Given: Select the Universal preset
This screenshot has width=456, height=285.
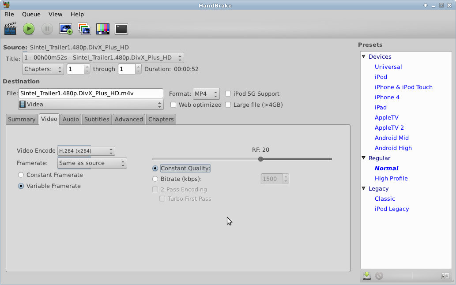Looking at the screenshot, I should (x=388, y=67).
